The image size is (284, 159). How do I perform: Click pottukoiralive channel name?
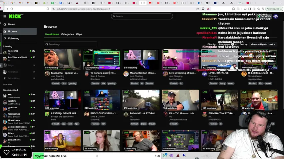58,79
